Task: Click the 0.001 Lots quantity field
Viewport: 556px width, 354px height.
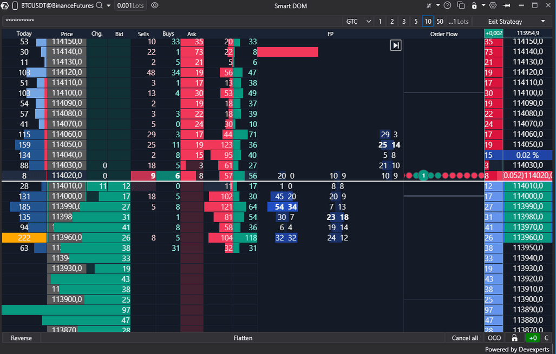Action: coord(130,5)
